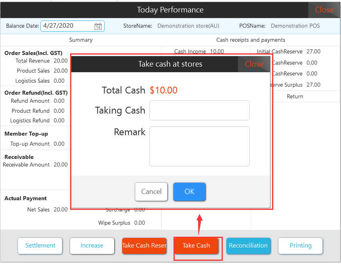Click the Printing button
The width and height of the screenshot is (341, 264).
(300, 246)
